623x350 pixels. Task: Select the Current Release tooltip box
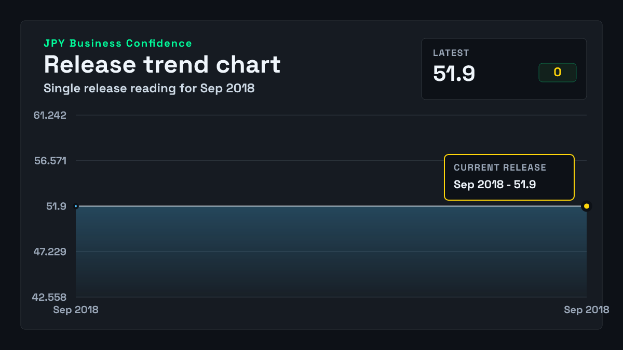(x=509, y=177)
